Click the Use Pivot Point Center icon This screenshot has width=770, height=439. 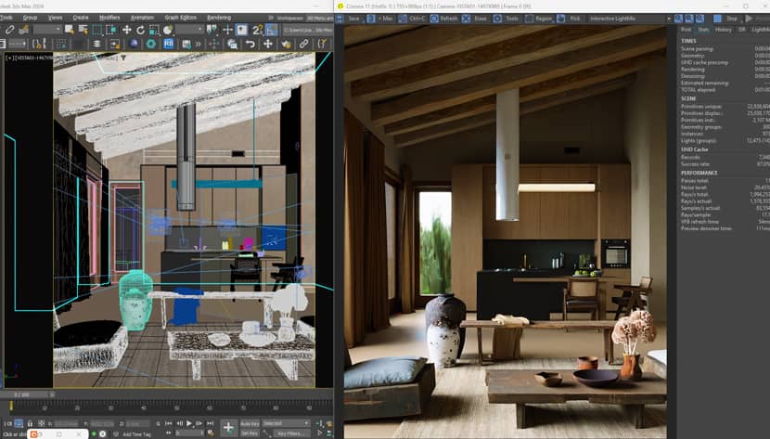pos(212,30)
